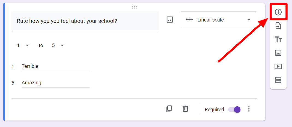
Task: Click the question title text field
Action: coord(85,21)
